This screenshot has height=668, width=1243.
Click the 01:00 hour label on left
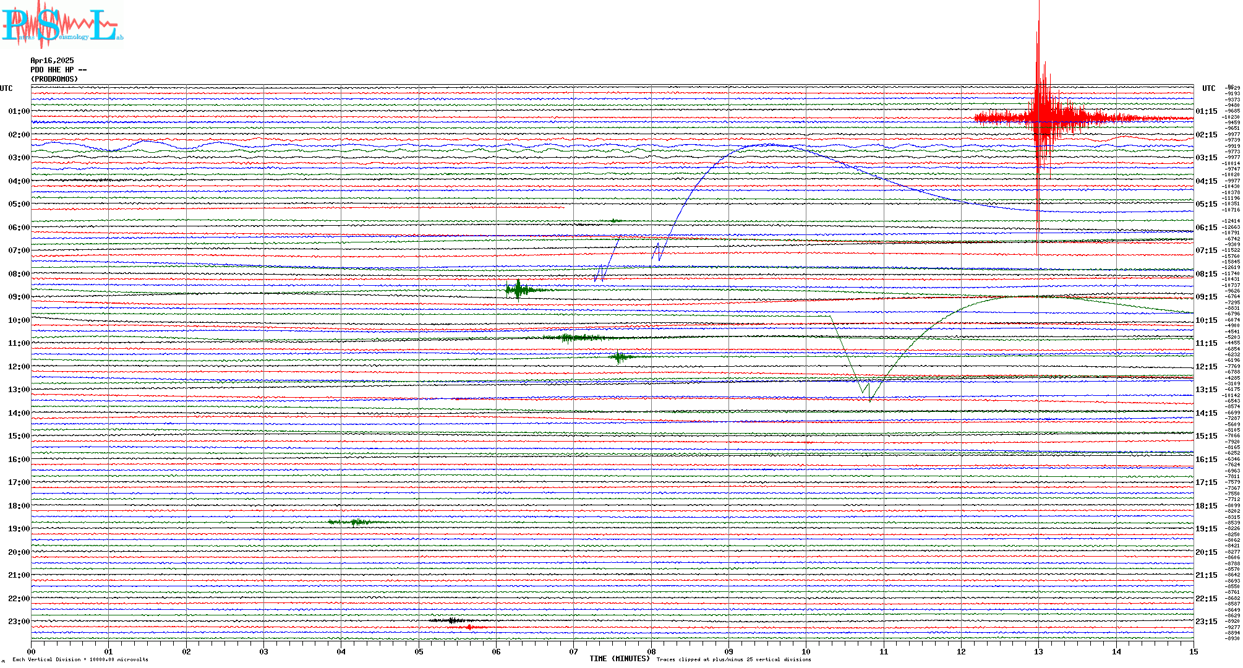[19, 112]
